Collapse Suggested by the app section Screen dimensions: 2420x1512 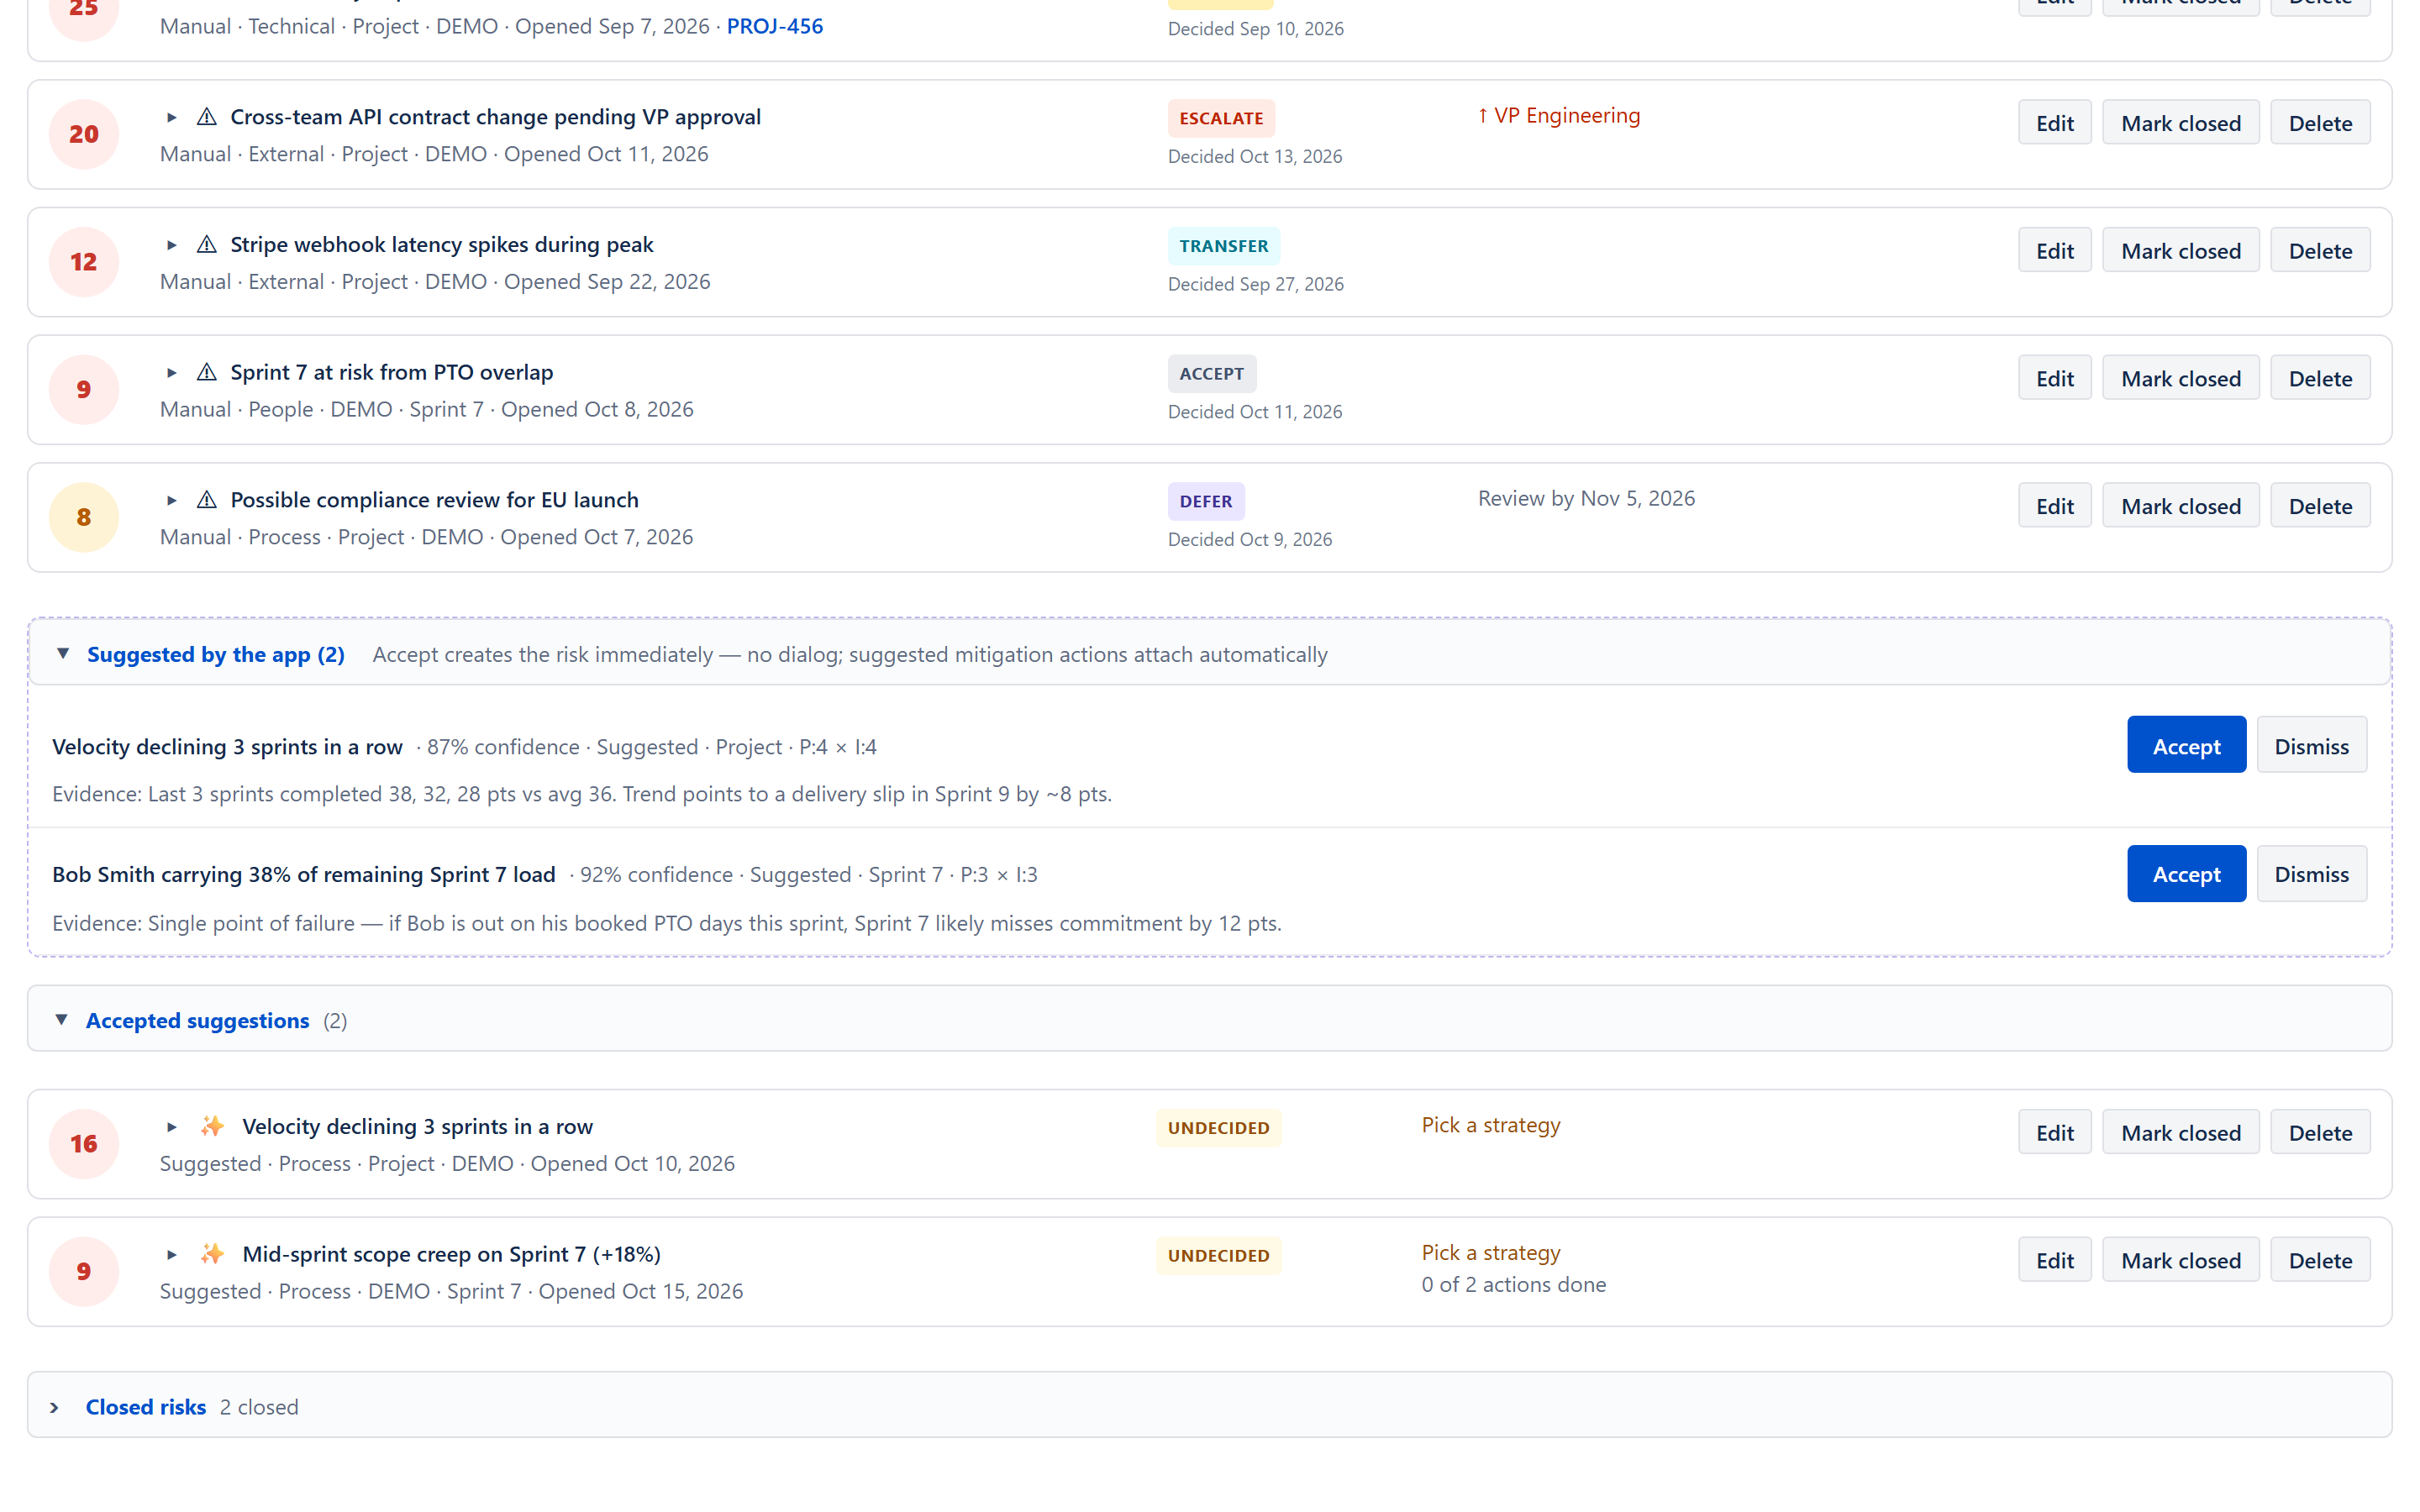coord(63,654)
